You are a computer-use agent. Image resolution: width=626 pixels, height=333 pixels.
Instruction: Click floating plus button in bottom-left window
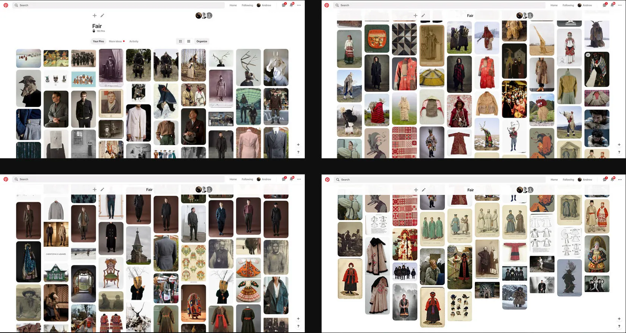point(298,318)
